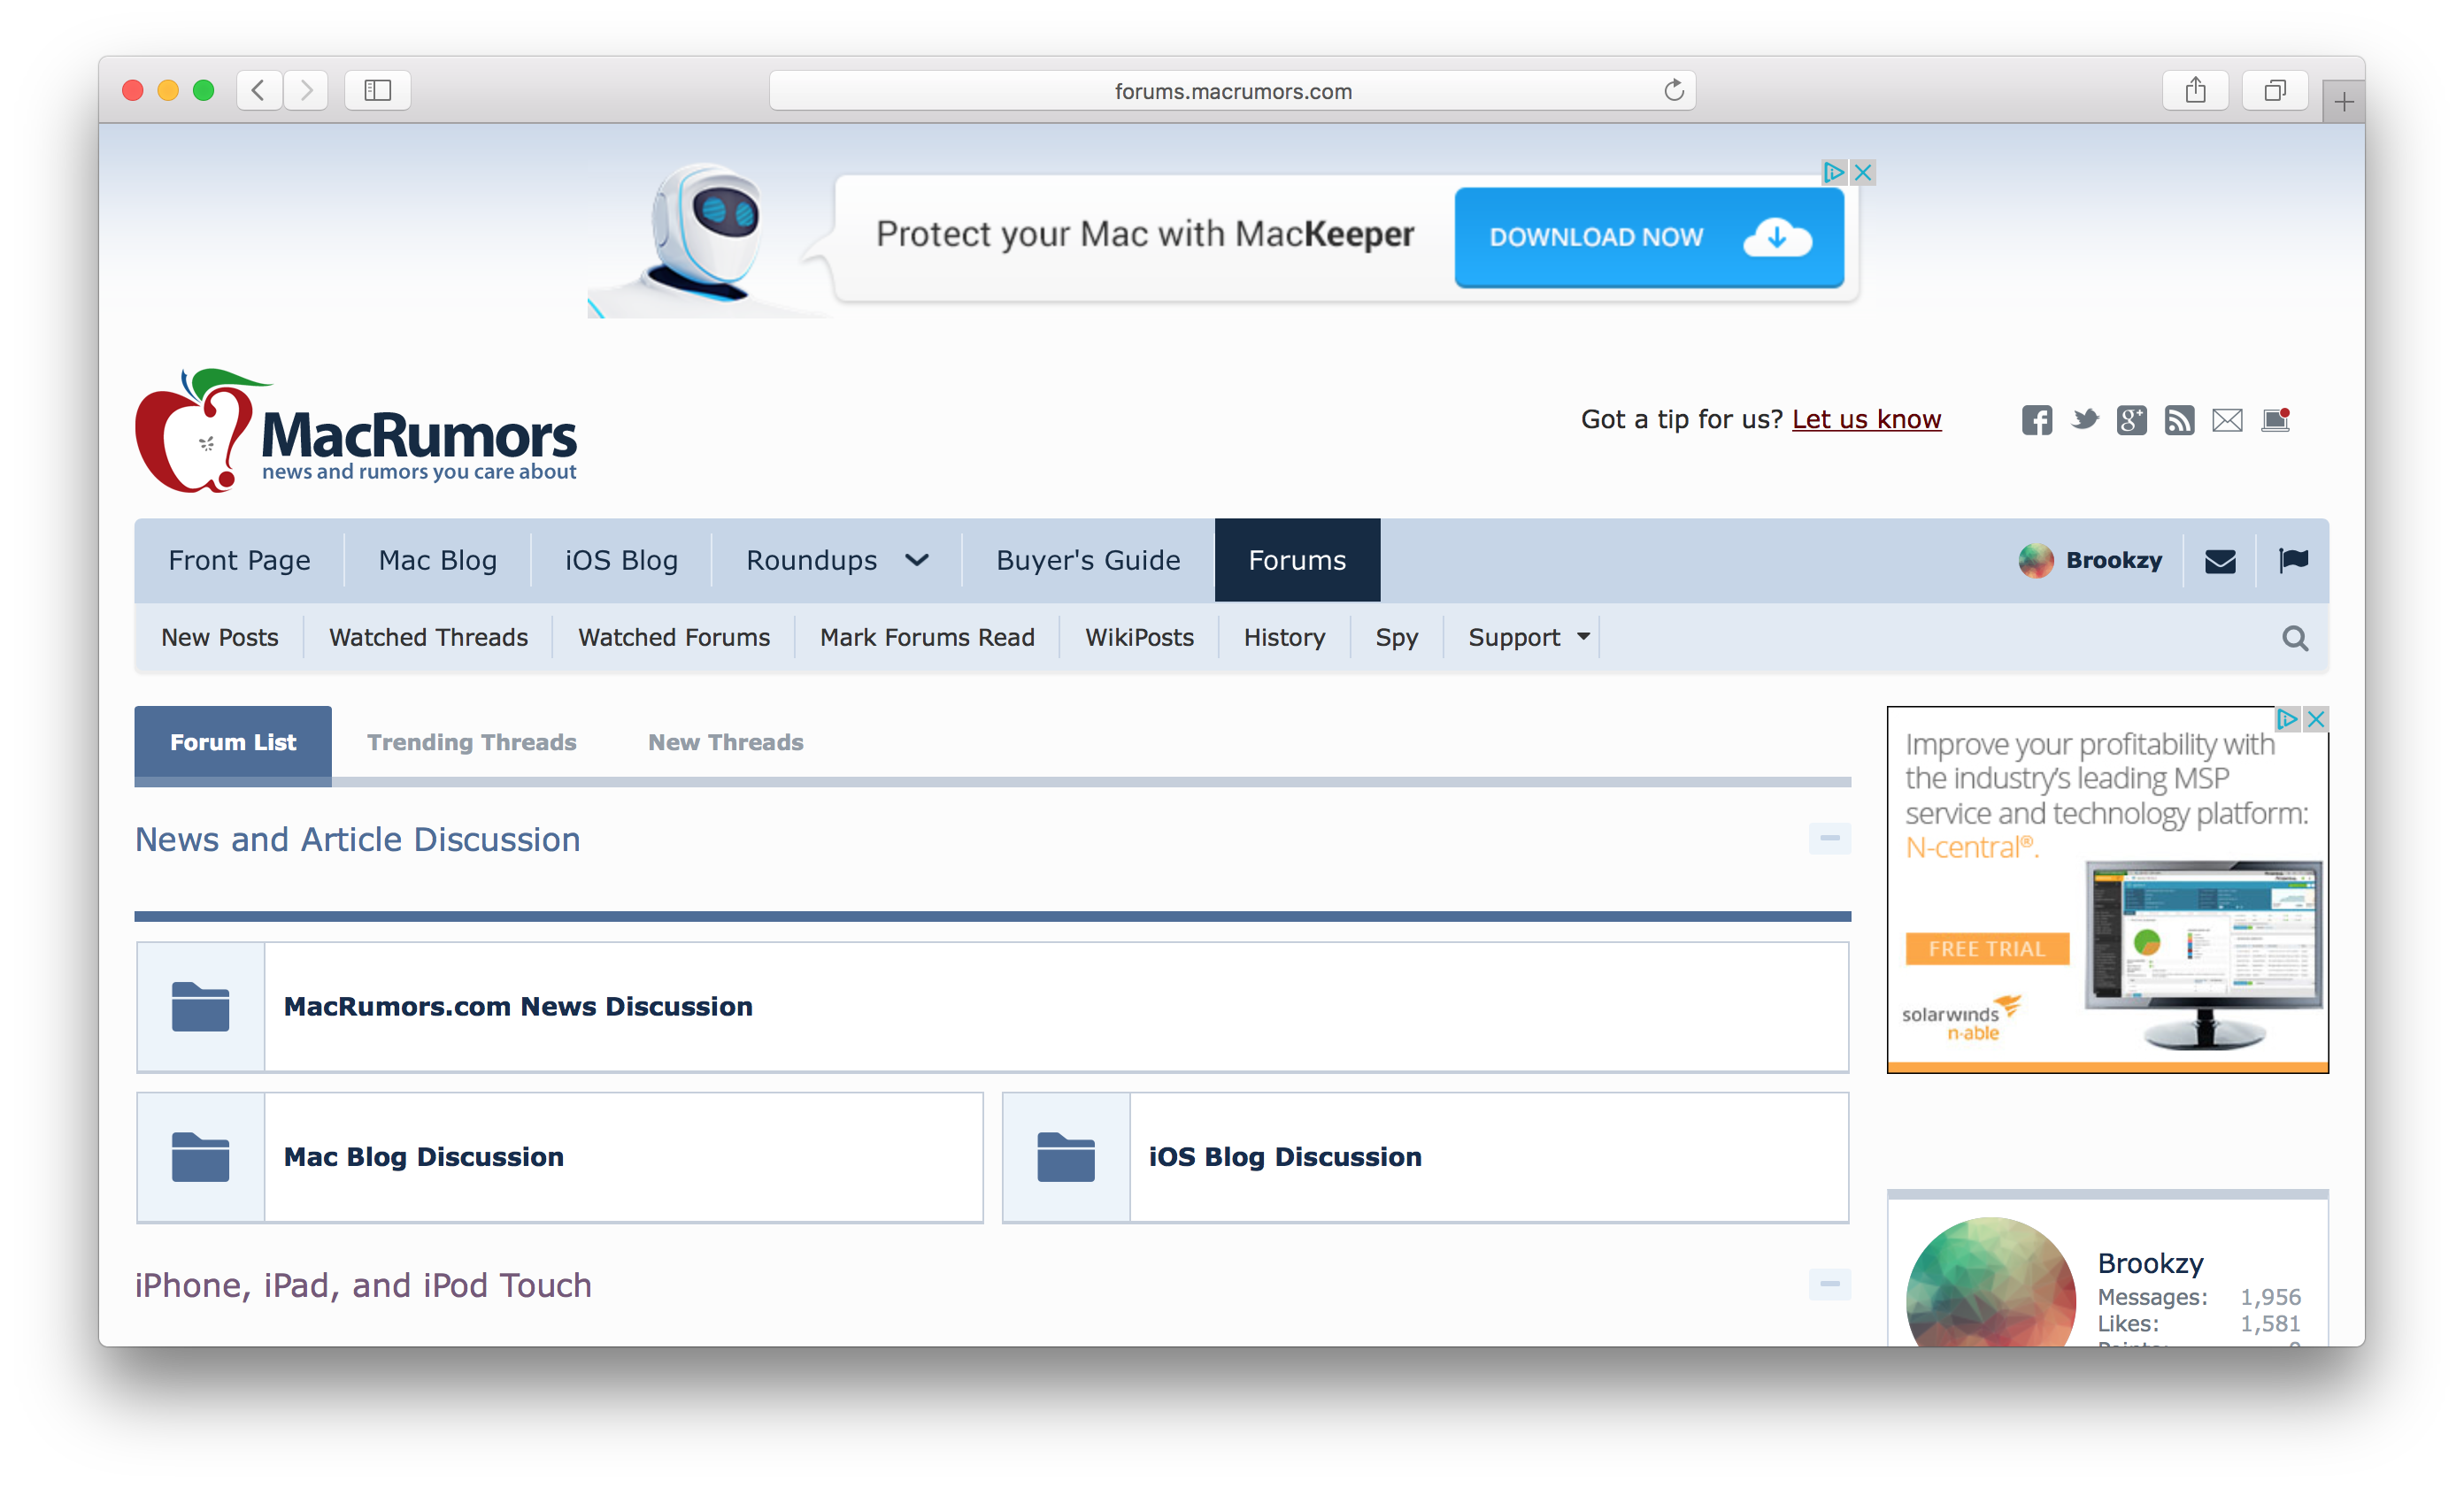The image size is (2464, 1488).
Task: Click the push notifications laptop icon
Action: [x=2275, y=419]
